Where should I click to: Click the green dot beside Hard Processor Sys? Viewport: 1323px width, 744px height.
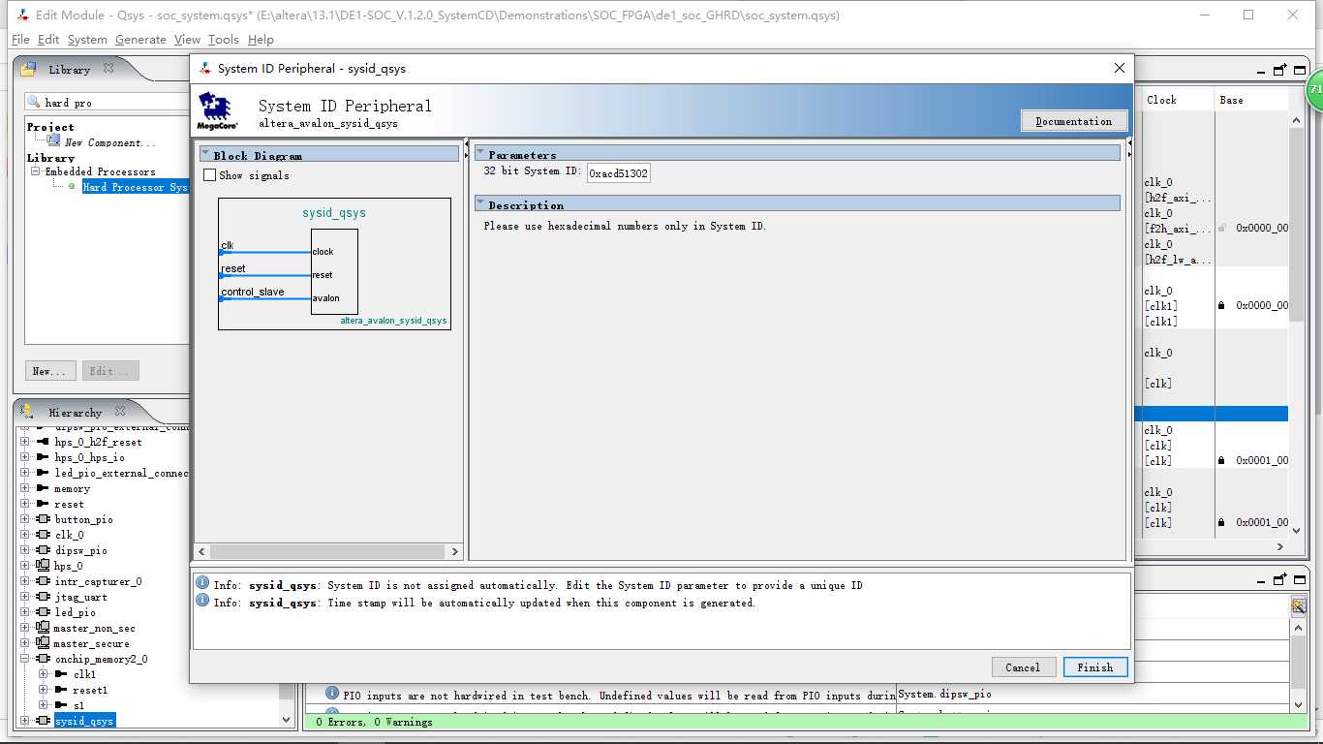click(72, 187)
